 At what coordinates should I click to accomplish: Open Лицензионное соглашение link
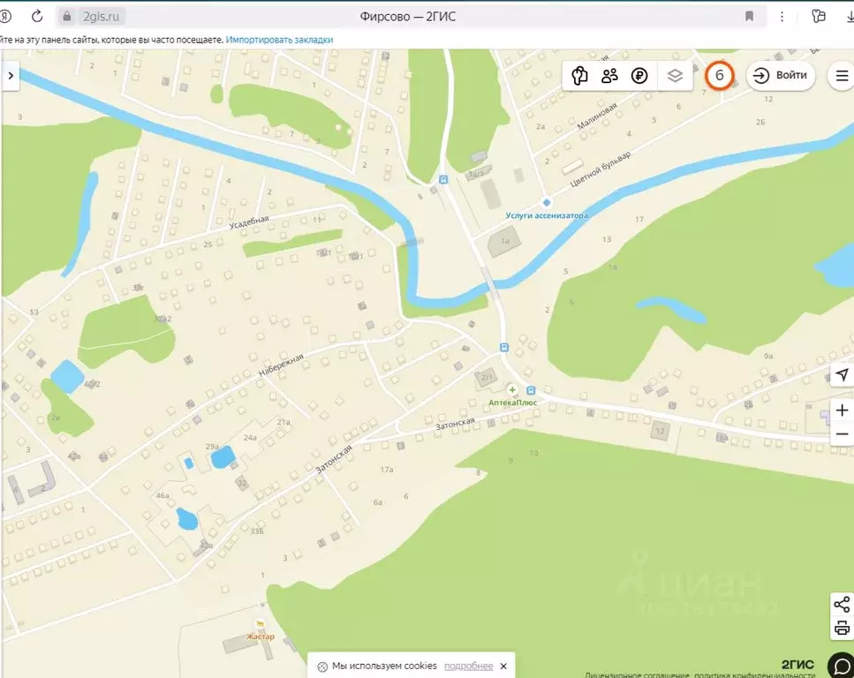click(x=636, y=675)
